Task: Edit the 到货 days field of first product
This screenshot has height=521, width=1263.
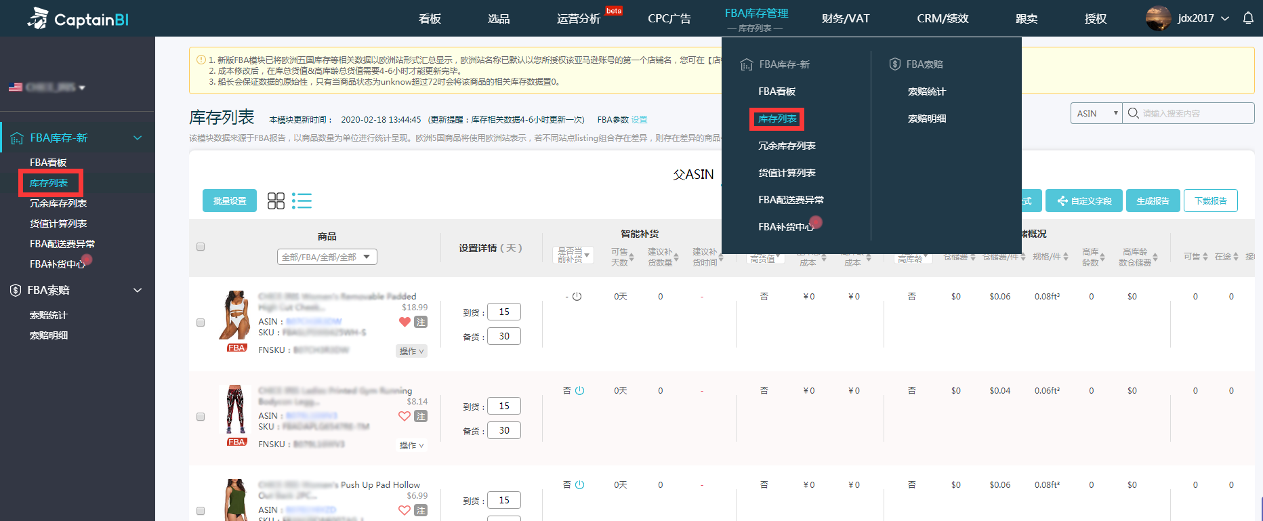Action: point(504,312)
